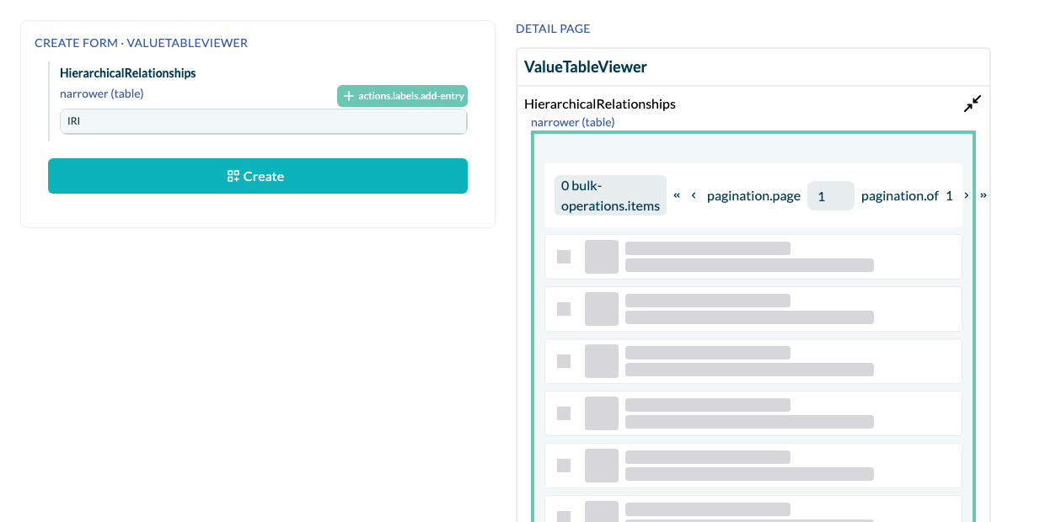Jump to the last pagination page
This screenshot has height=522, width=1045.
[983, 195]
